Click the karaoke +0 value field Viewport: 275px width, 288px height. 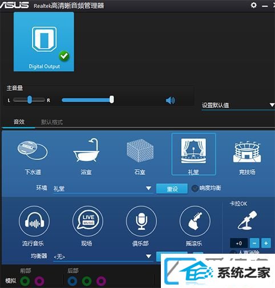[x=239, y=243]
